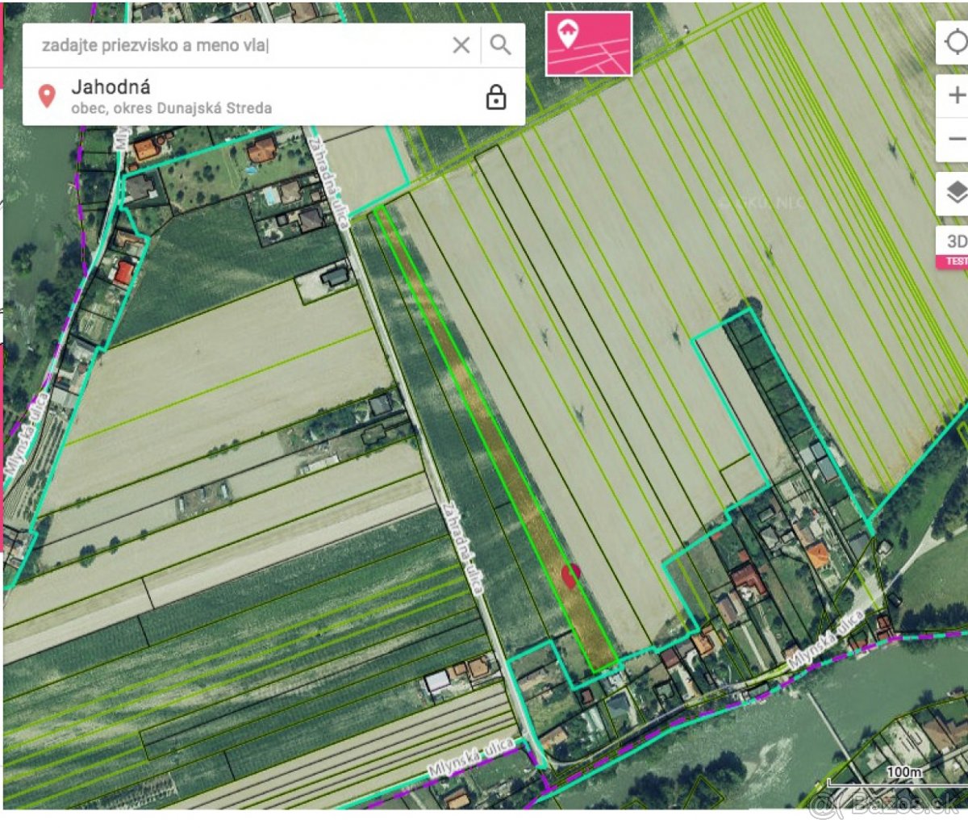Center map using the crosshair locate icon
Screen dimensions: 968x828
(x=956, y=42)
